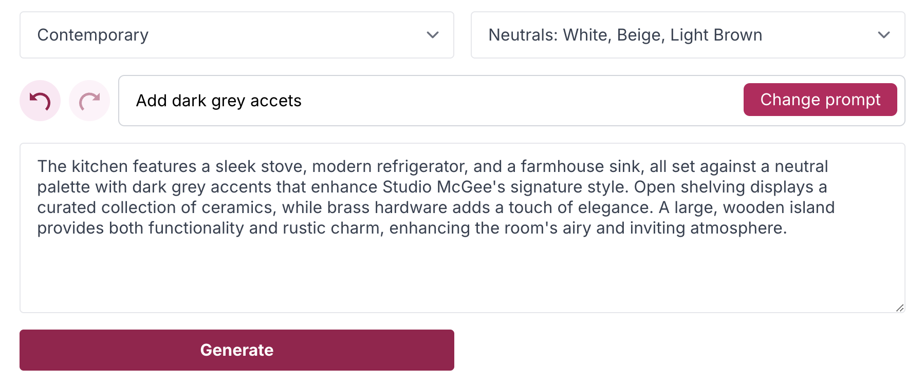Viewport: 924px width, 385px height.
Task: Grab the text area resize handle
Action: click(900, 308)
